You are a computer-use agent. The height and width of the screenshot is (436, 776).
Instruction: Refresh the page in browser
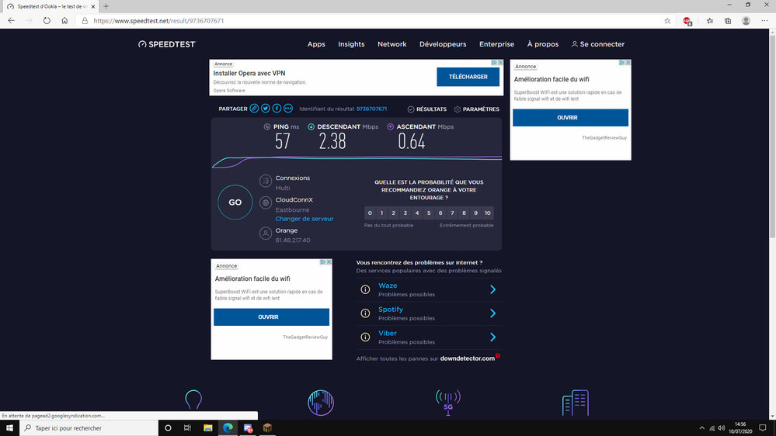(47, 21)
